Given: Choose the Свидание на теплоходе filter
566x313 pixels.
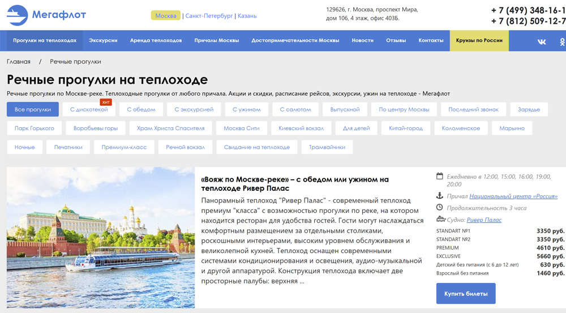Looking at the screenshot, I should tap(257, 147).
